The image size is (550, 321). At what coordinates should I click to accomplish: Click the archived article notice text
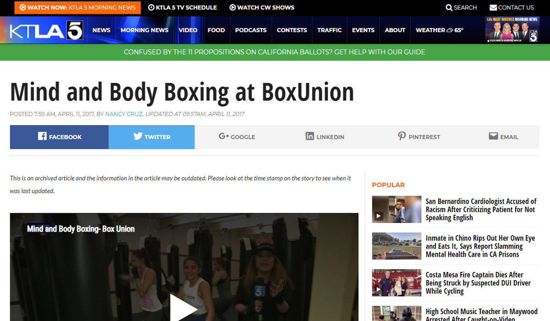181,184
